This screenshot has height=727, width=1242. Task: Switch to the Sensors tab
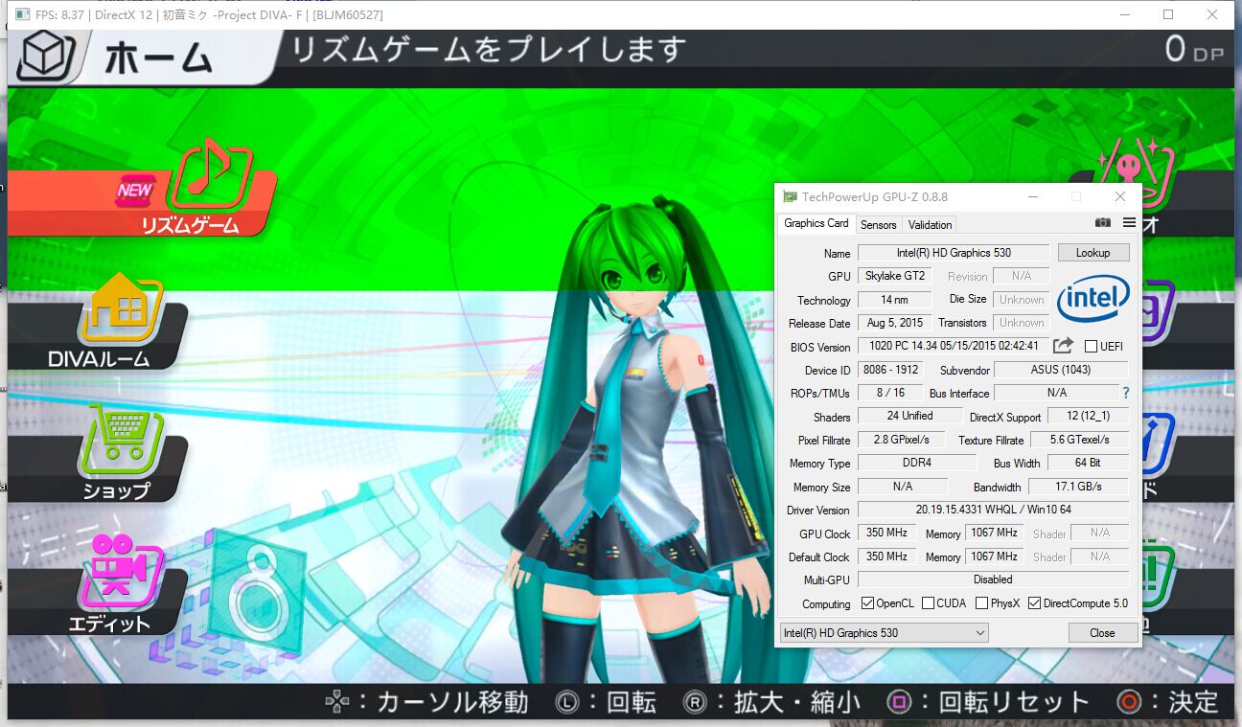[x=878, y=225]
